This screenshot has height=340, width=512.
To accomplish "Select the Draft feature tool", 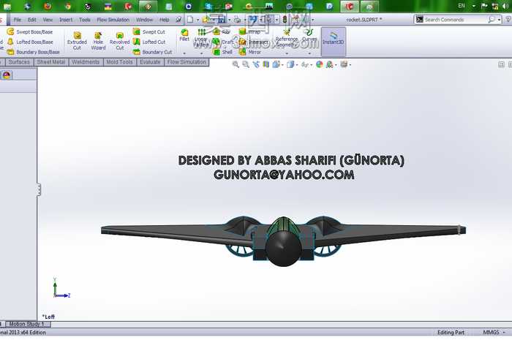I will pos(222,42).
